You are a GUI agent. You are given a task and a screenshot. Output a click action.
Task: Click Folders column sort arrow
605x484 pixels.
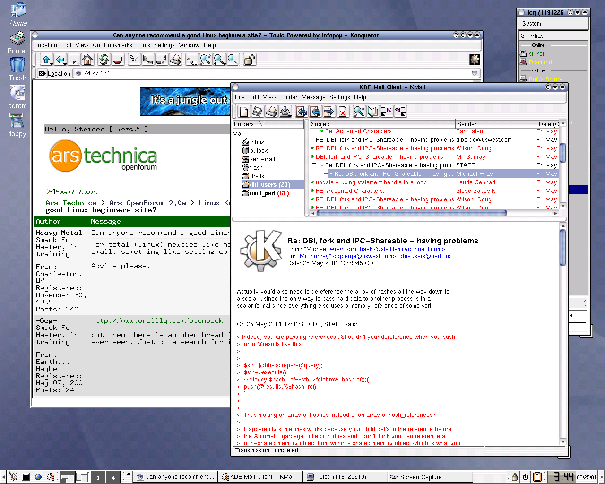click(262, 124)
